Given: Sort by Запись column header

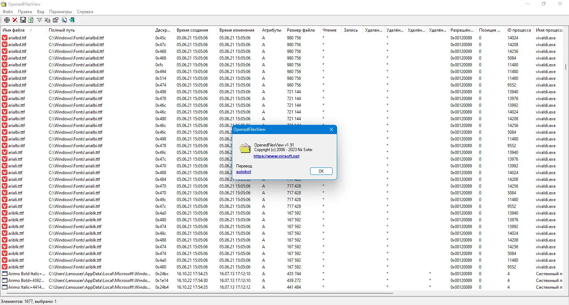Looking at the screenshot, I should point(352,30).
